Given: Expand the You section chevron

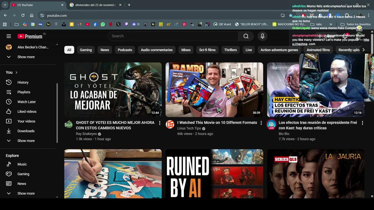Looking at the screenshot, I should click(16, 72).
